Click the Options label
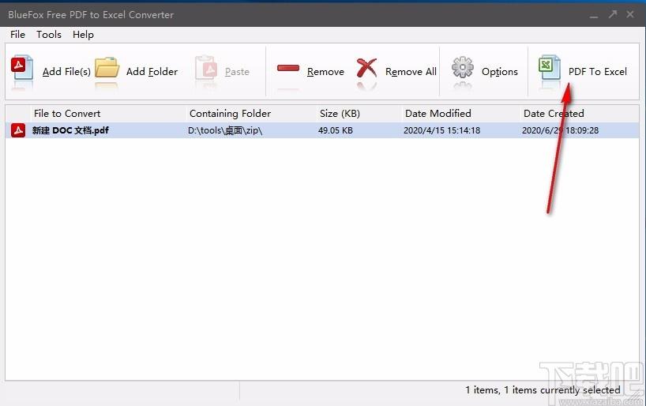Viewport: 646px width, 406px height. pyautogui.click(x=500, y=72)
